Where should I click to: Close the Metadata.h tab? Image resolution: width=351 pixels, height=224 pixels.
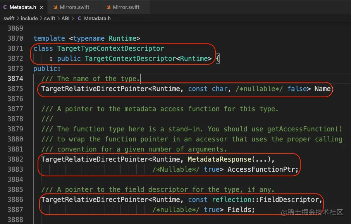(x=41, y=7)
